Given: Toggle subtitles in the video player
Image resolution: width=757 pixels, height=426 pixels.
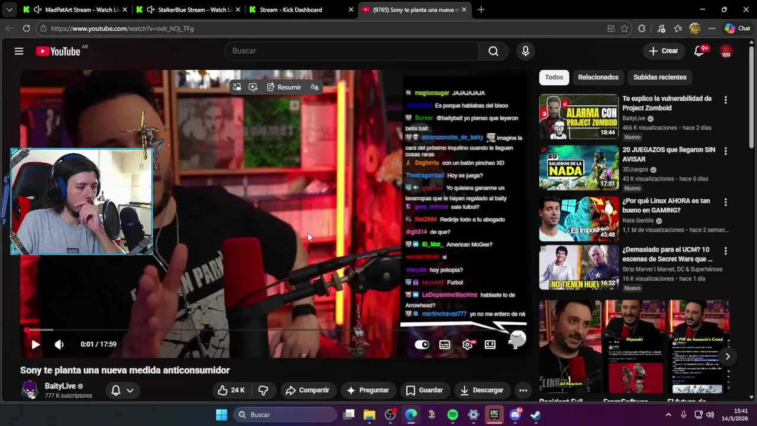Looking at the screenshot, I should (x=445, y=344).
